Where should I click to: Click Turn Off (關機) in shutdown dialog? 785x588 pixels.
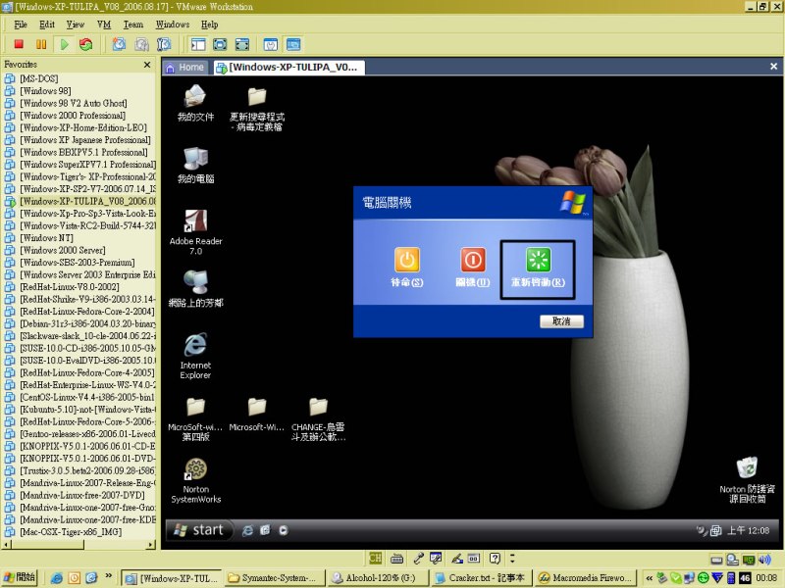tap(473, 267)
